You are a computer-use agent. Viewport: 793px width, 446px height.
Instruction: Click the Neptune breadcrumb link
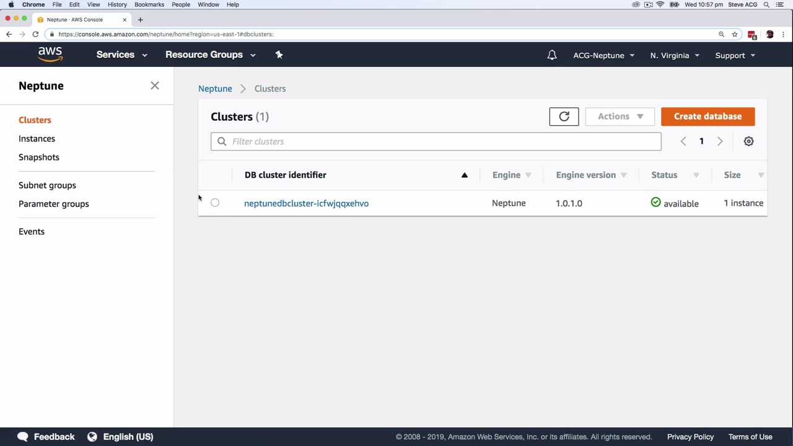[215, 89]
